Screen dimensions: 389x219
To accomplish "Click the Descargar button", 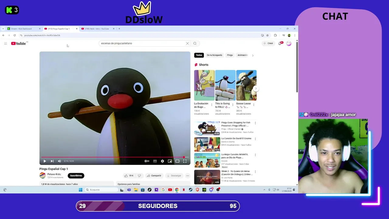I will [x=174, y=176].
